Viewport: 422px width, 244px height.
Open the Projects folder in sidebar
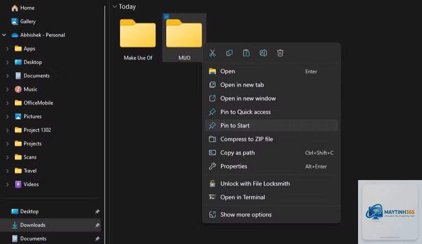28,143
